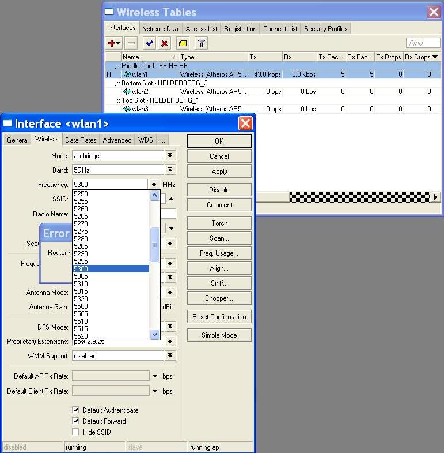The width and height of the screenshot is (444, 453).
Task: Click right arrow of horizontal scrollbar
Action: pos(435,197)
